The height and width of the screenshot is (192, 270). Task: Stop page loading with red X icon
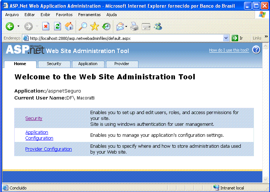tap(46, 26)
